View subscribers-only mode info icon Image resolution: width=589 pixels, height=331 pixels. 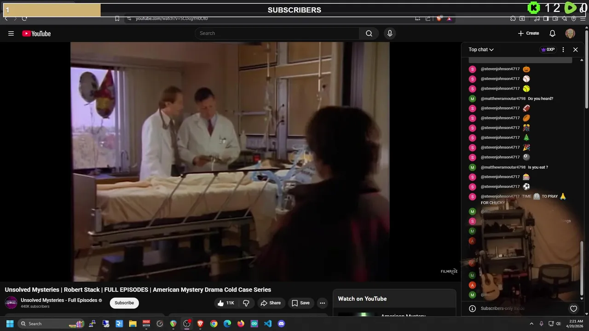(x=472, y=308)
